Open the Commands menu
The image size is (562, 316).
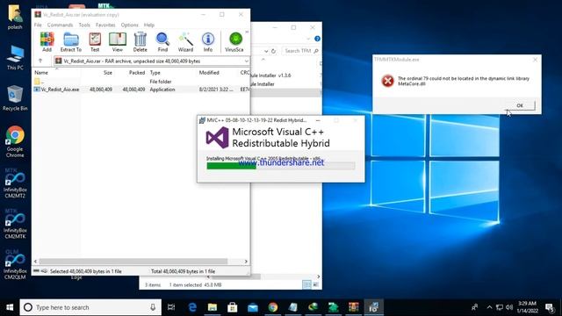60,25
